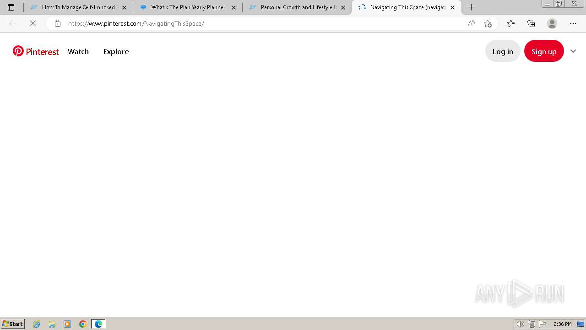Open the Collections panel
The image size is (586, 330).
point(531,23)
